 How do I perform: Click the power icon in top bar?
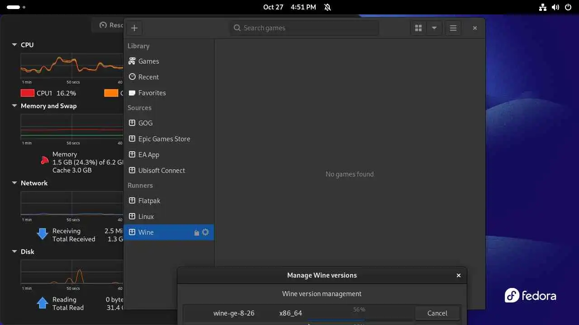tap(567, 7)
